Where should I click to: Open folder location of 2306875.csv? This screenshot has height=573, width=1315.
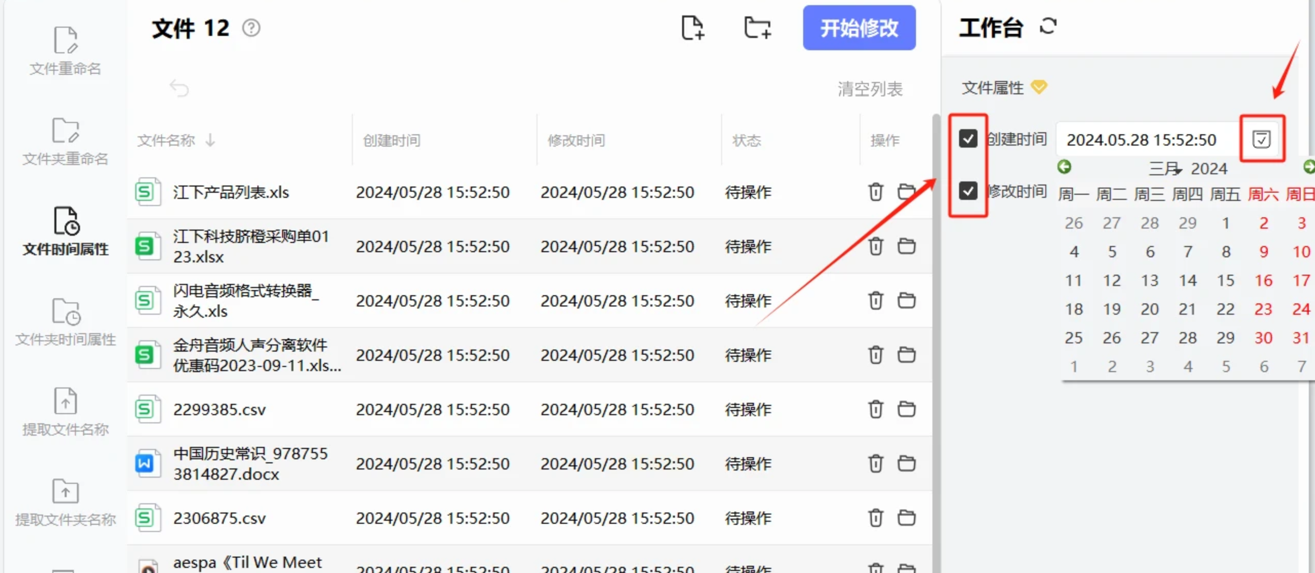[906, 518]
